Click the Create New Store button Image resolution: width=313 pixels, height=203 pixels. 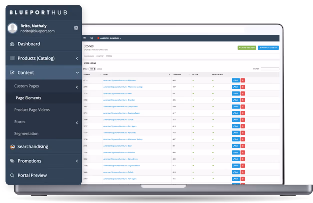click(247, 47)
